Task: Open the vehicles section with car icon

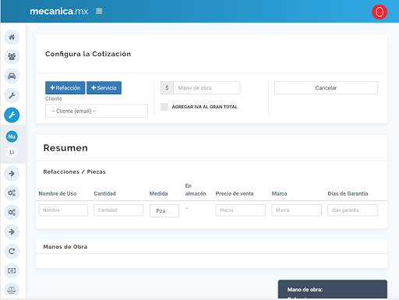Action: pyautogui.click(x=12, y=76)
